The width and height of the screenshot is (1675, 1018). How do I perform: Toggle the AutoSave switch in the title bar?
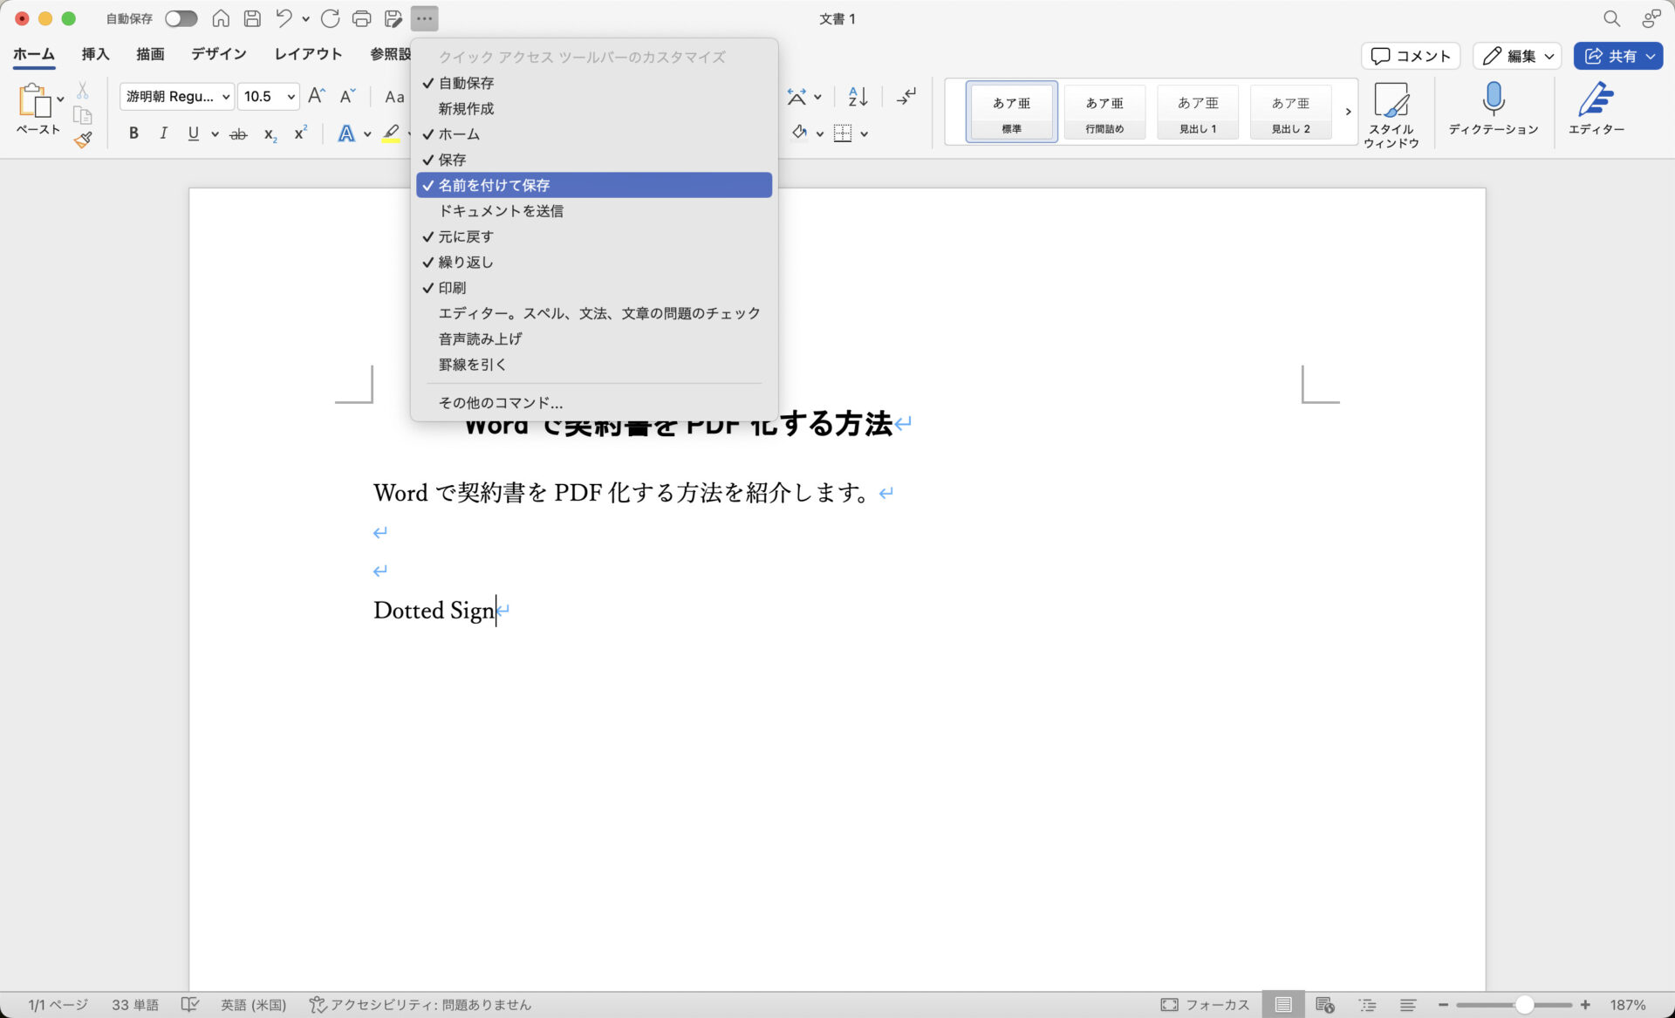tap(181, 18)
